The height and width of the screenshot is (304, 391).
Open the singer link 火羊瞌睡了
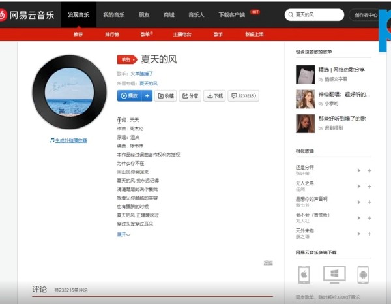[x=141, y=74]
